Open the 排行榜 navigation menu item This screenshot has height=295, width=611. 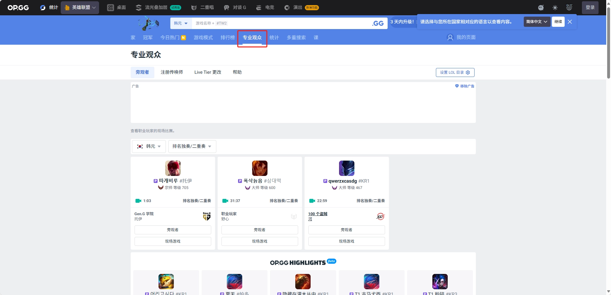point(228,38)
